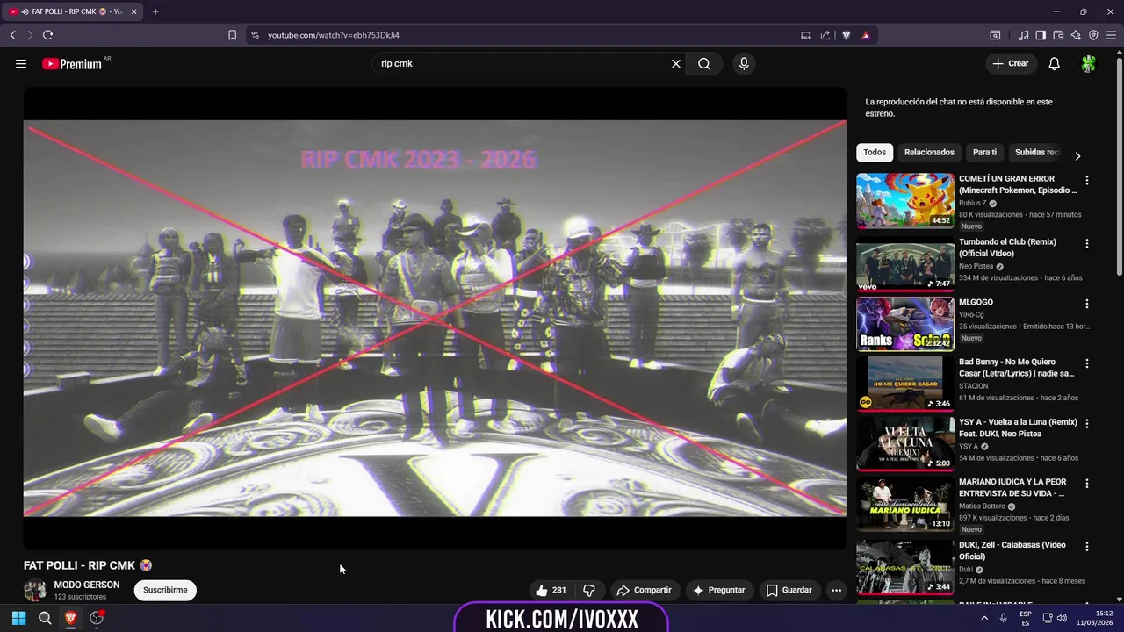Run search with magnifying glass button
Image resolution: width=1124 pixels, height=632 pixels.
tap(704, 63)
